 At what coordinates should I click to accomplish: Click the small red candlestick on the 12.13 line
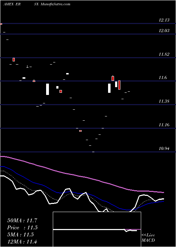click(1, 24)
